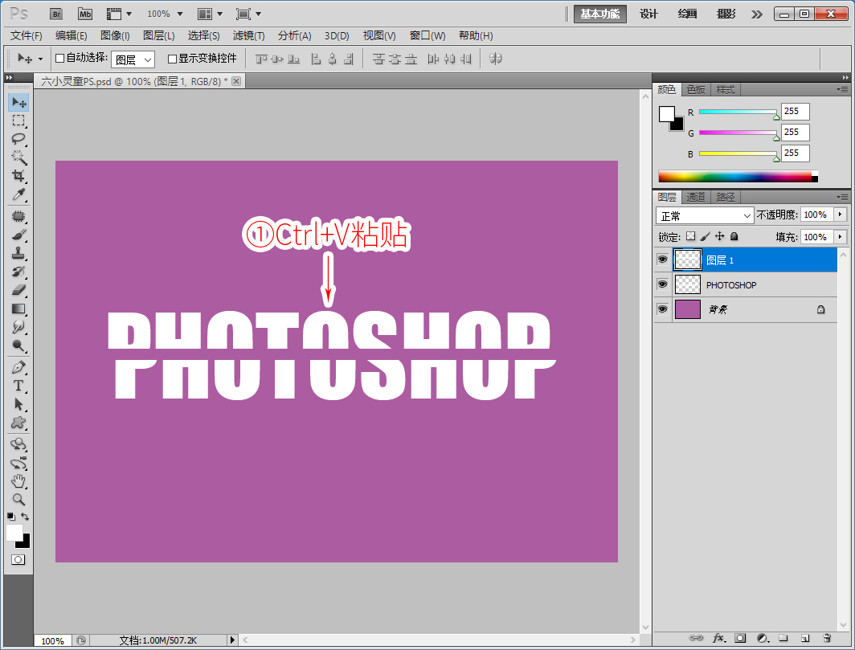Launch Adobe Bridge
855x650 pixels.
56,14
